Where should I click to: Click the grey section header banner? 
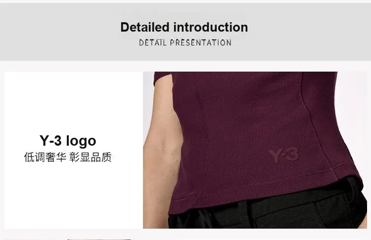point(185,32)
